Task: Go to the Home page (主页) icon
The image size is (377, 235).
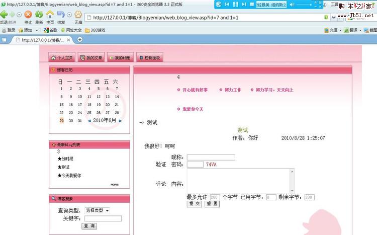Action: coord(50,15)
